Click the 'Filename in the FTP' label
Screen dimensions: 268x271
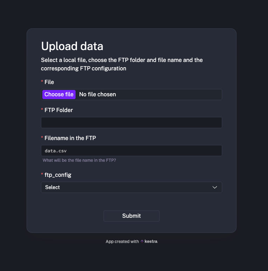click(x=70, y=138)
